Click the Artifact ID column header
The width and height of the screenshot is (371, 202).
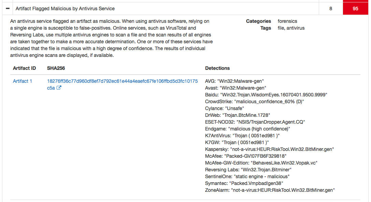(24, 68)
